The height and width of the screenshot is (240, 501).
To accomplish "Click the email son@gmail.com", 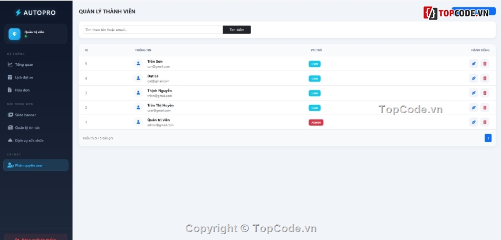I will (159, 67).
